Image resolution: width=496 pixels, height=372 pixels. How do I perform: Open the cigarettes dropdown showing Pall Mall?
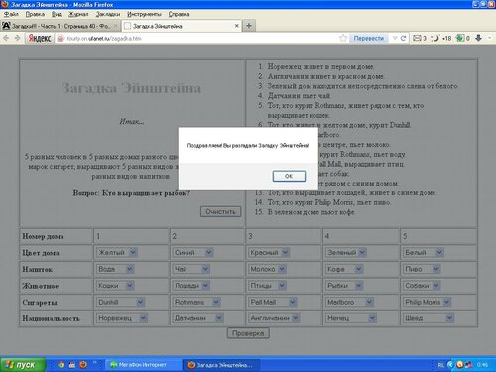pyautogui.click(x=273, y=302)
